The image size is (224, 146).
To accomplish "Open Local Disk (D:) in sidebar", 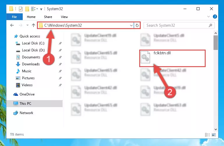I will pos(33,50).
